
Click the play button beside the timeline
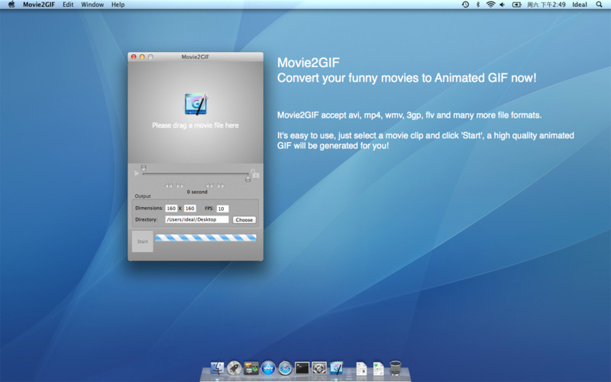(x=137, y=173)
